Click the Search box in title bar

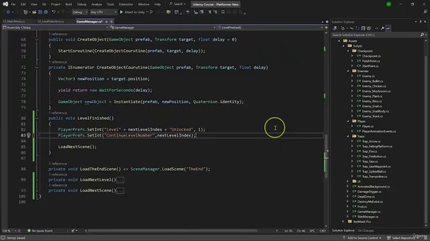177,4
